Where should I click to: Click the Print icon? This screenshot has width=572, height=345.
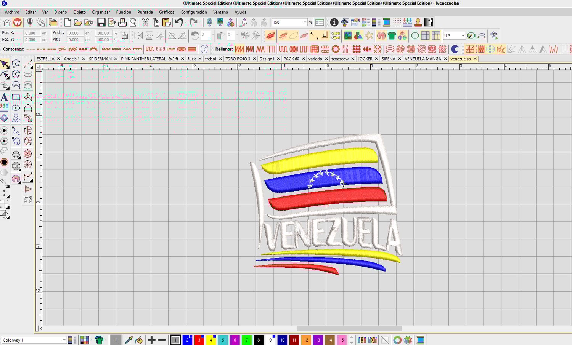122,22
